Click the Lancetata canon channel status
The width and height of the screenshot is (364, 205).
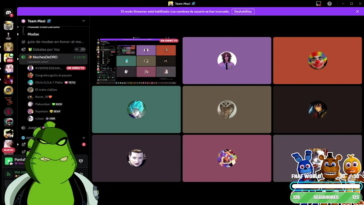click(38, 62)
